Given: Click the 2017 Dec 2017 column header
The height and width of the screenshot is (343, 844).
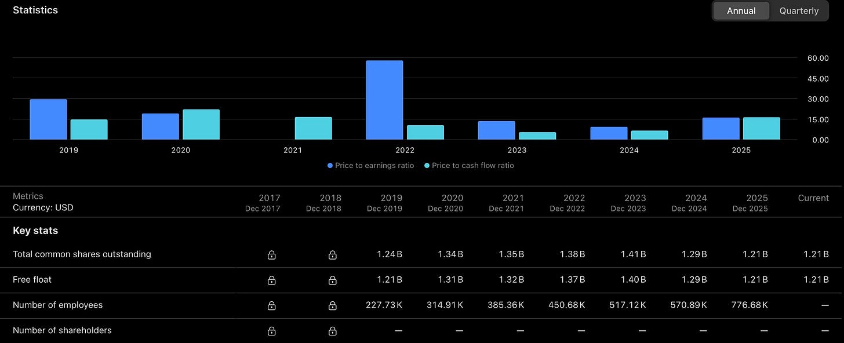Looking at the screenshot, I should click(x=263, y=203).
